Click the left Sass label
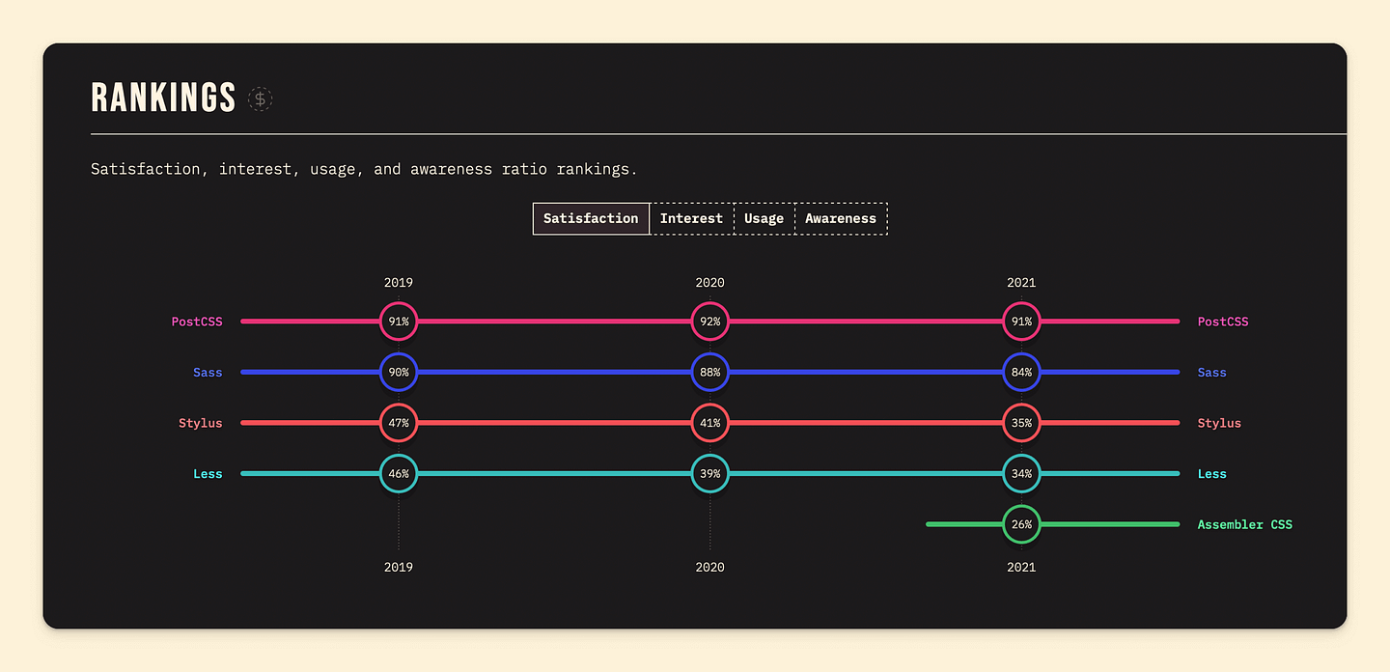The width and height of the screenshot is (1390, 672). [x=208, y=372]
